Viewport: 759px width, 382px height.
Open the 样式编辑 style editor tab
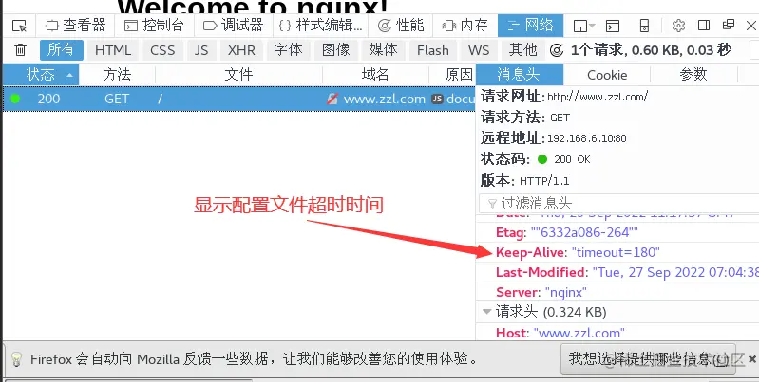click(x=320, y=25)
